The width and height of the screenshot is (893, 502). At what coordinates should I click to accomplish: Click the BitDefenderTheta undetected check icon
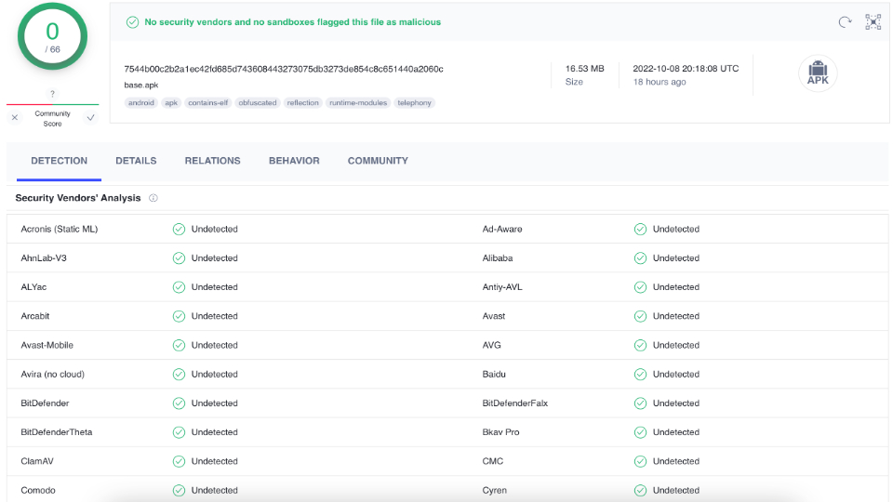tap(179, 432)
